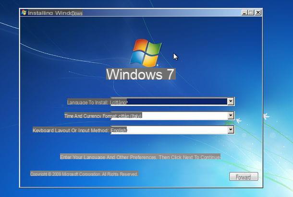Select the Language To Install combo box field
Screen dimensions: 293x197
tap(172, 102)
